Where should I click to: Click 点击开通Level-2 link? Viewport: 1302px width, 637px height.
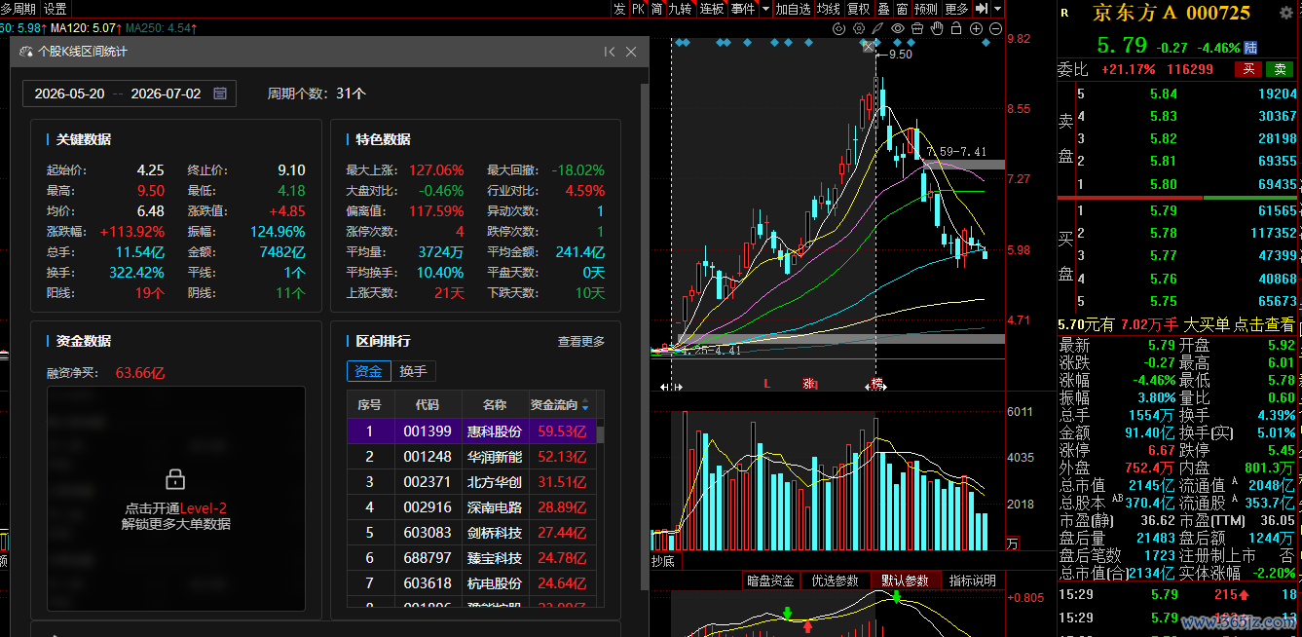[176, 508]
